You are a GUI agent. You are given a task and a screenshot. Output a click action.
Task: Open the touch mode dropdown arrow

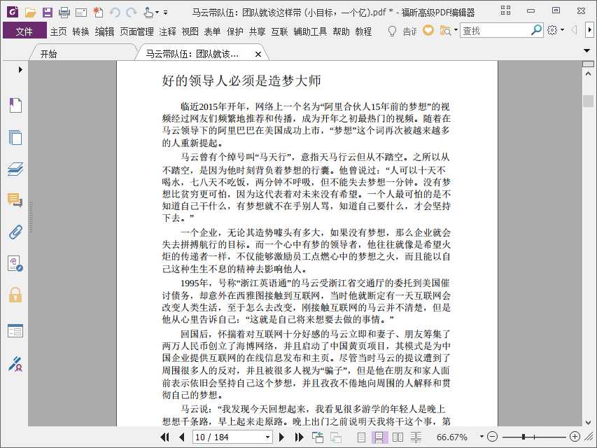click(157, 13)
